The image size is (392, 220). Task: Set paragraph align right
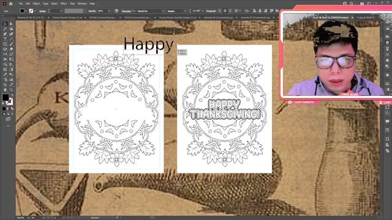click(x=230, y=11)
